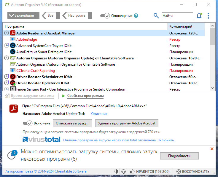Select the Adobe Reader and Acrobat Manager row
Screen dimensions: 218x177
(104, 33)
